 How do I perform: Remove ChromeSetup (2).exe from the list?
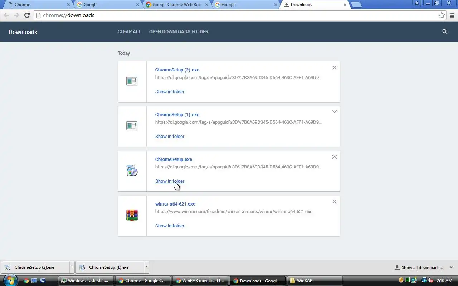click(x=334, y=68)
